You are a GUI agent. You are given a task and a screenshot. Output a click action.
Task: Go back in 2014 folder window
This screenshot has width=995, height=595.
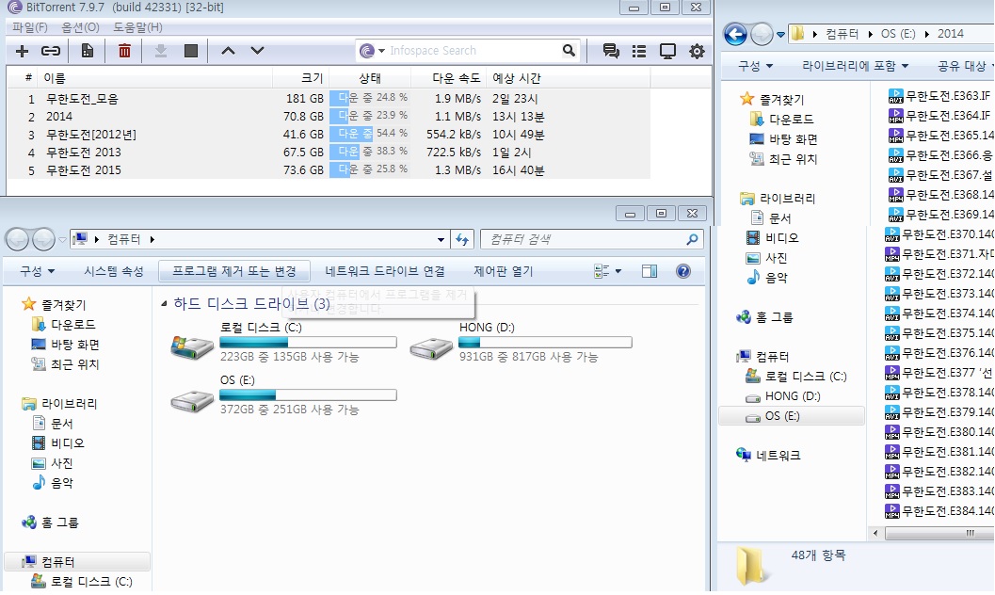pyautogui.click(x=735, y=34)
